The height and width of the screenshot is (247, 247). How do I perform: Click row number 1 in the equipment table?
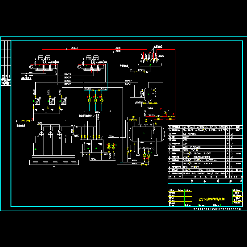170,173
